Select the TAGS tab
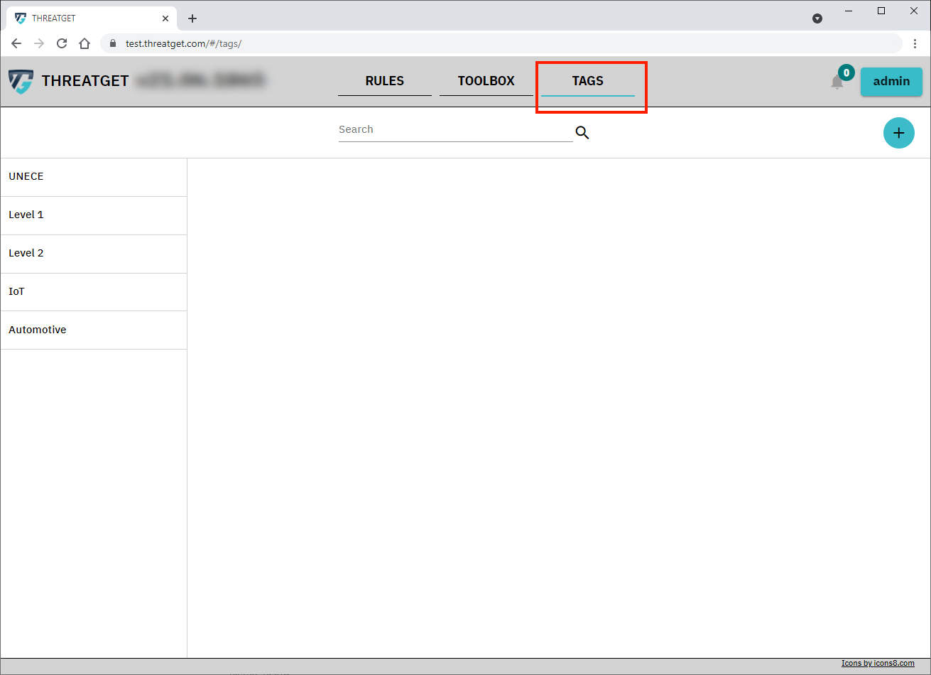The width and height of the screenshot is (931, 675). [588, 81]
